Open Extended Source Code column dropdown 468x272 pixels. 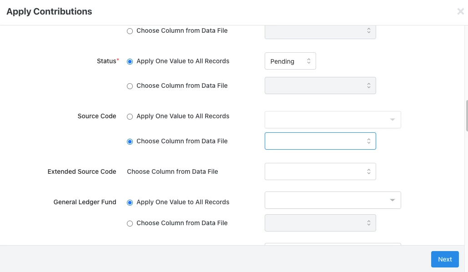point(320,171)
